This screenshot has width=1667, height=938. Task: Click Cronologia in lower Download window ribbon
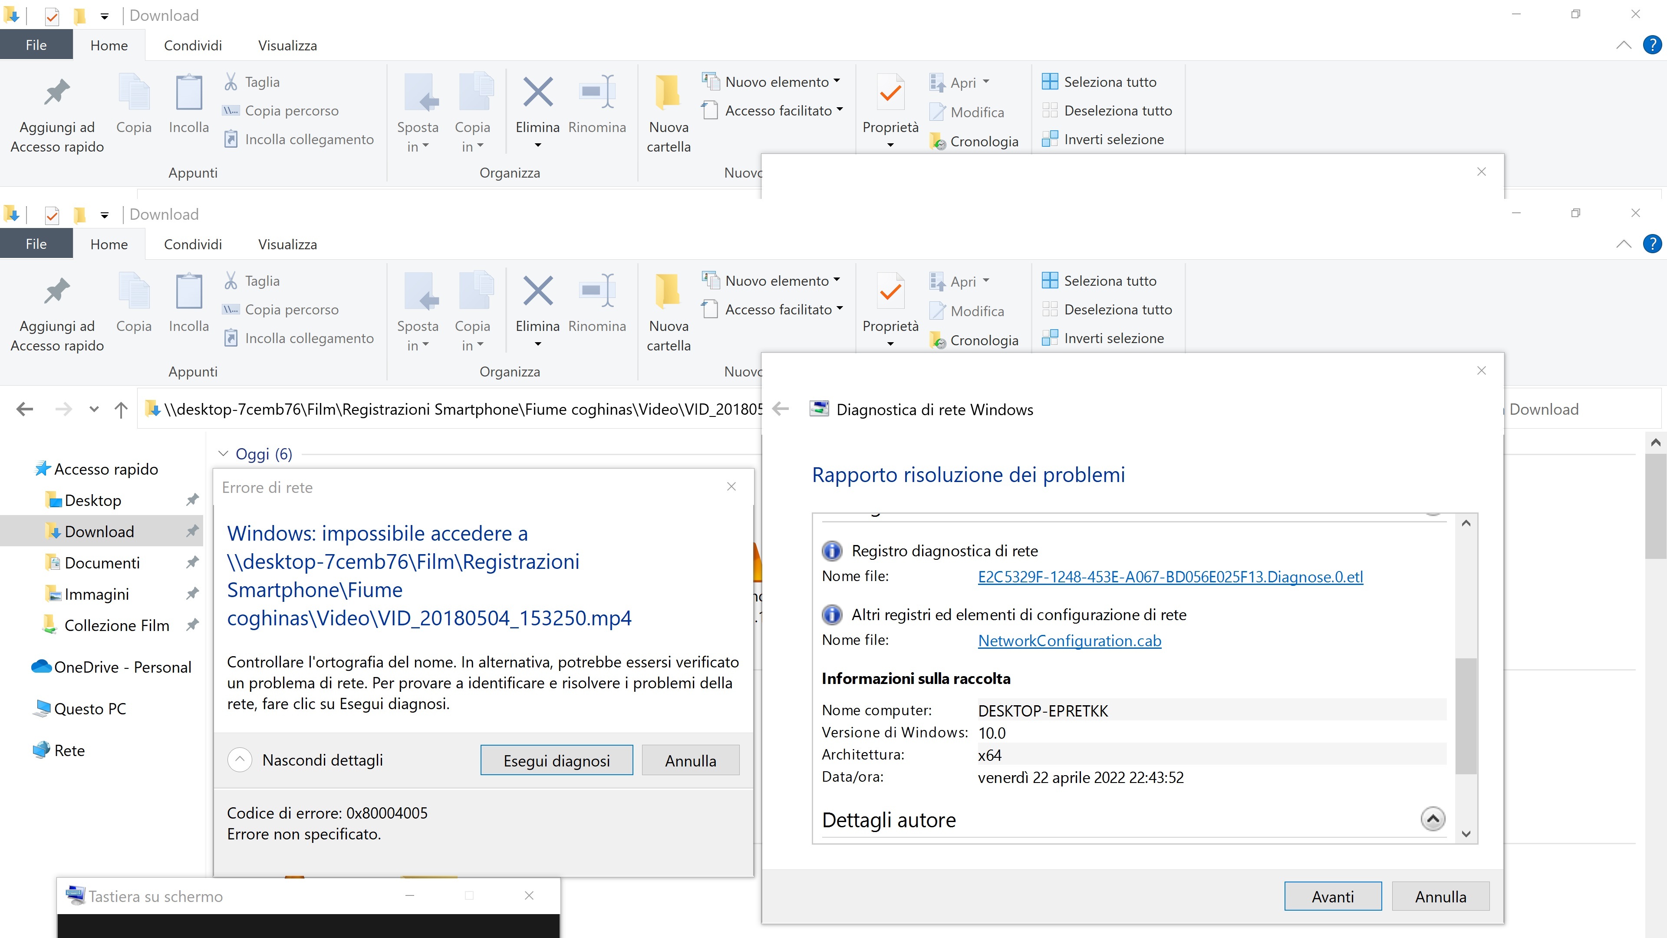click(975, 340)
